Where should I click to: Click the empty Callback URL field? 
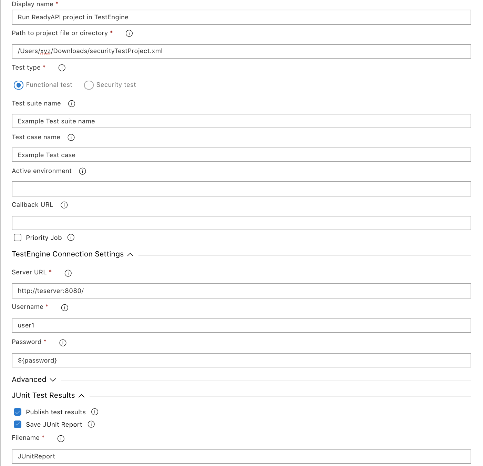pyautogui.click(x=241, y=223)
